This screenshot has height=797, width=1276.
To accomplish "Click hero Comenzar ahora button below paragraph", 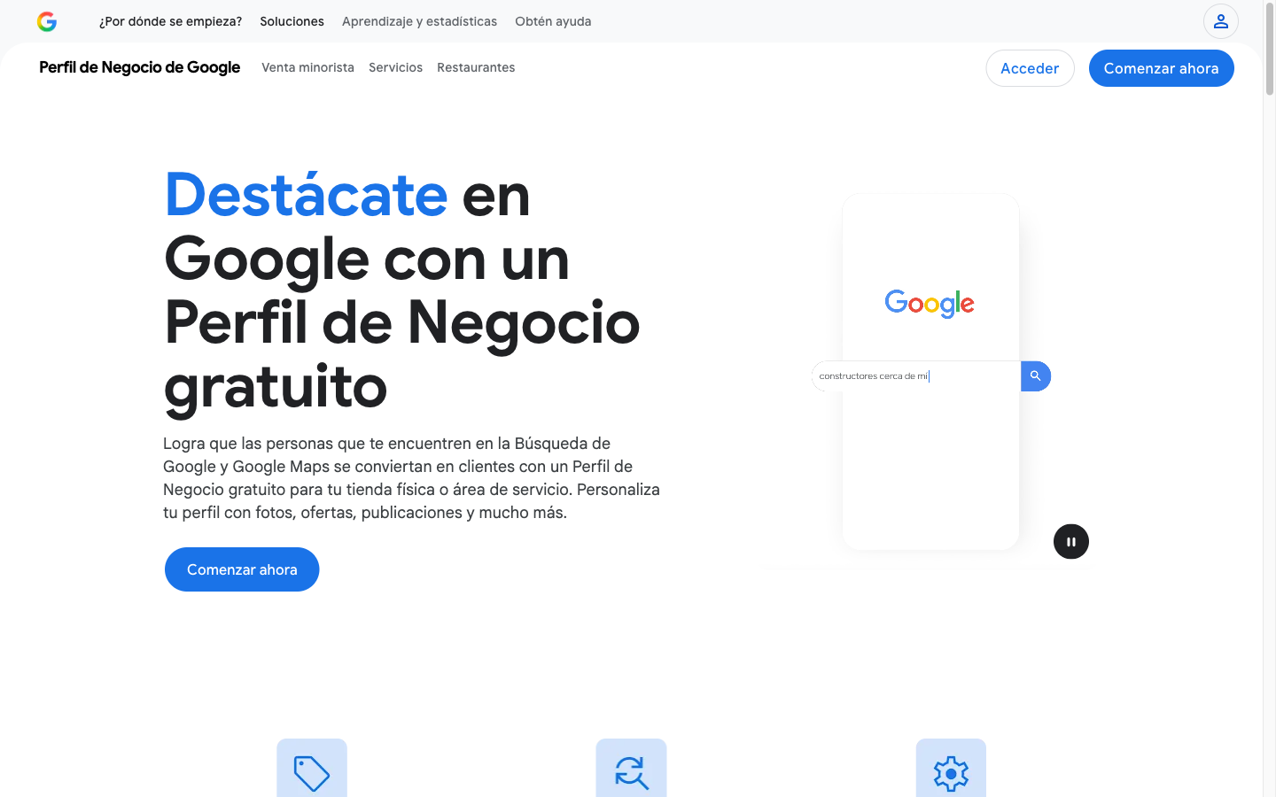I will point(242,569).
